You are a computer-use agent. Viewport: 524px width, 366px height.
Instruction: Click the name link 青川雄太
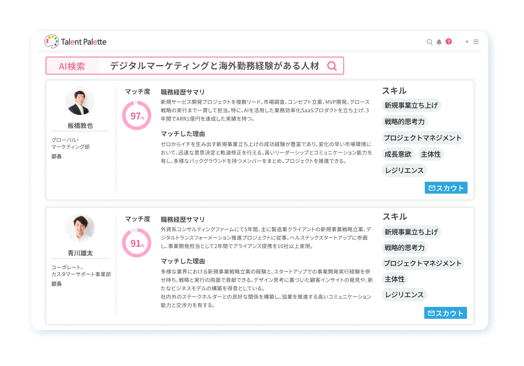[80, 253]
